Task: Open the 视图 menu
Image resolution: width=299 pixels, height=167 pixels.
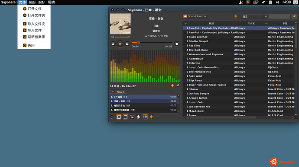Action: [32, 2]
